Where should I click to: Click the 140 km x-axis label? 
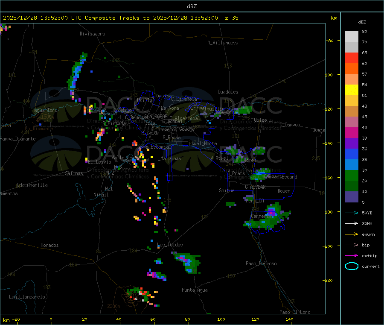[x=289, y=319]
